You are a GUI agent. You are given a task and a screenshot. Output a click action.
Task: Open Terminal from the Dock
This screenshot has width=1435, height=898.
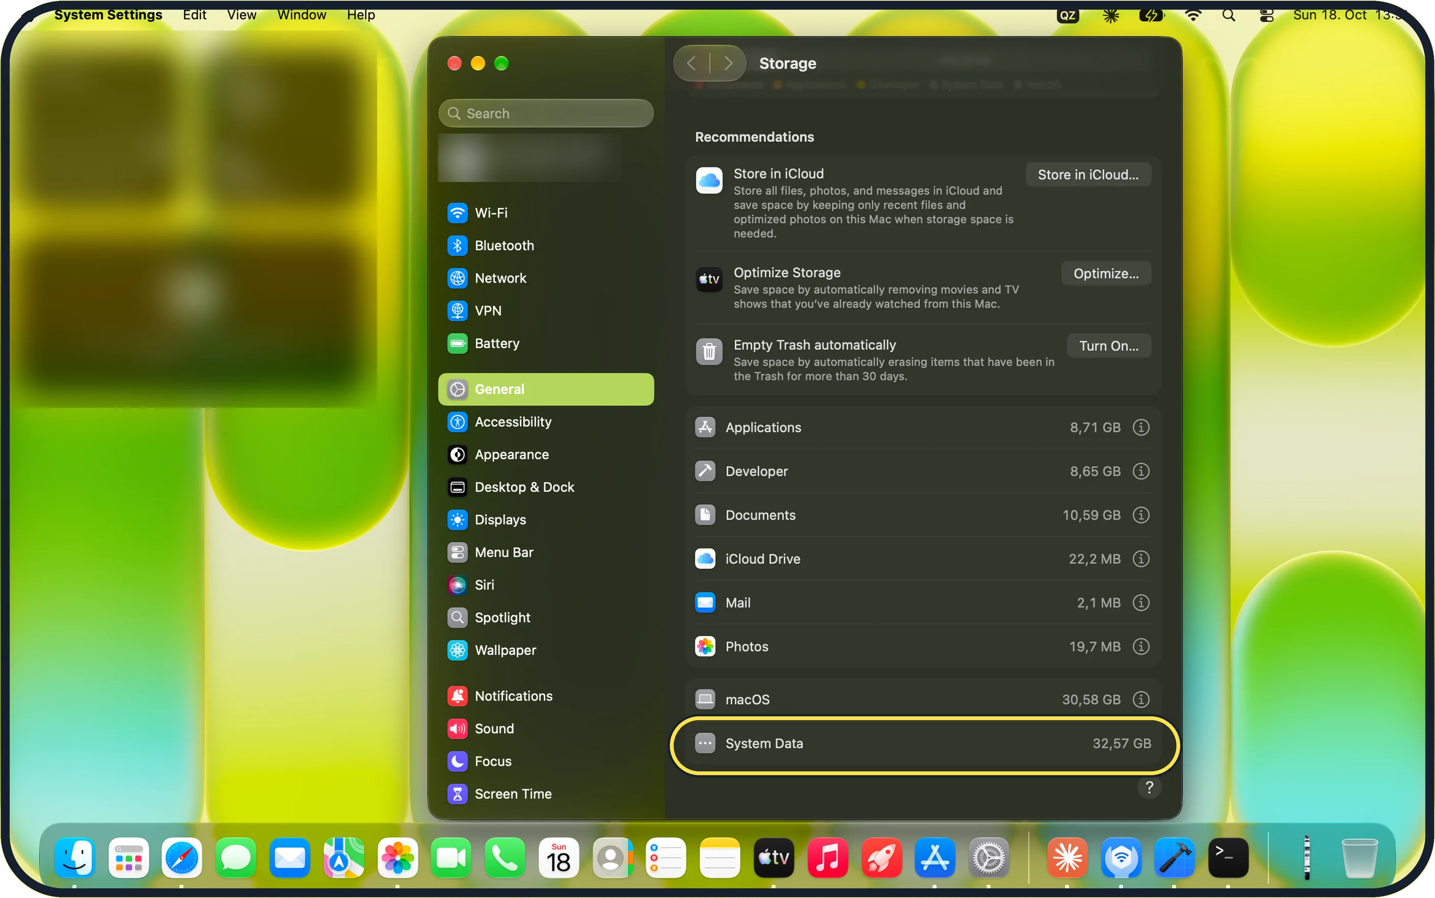point(1228,858)
